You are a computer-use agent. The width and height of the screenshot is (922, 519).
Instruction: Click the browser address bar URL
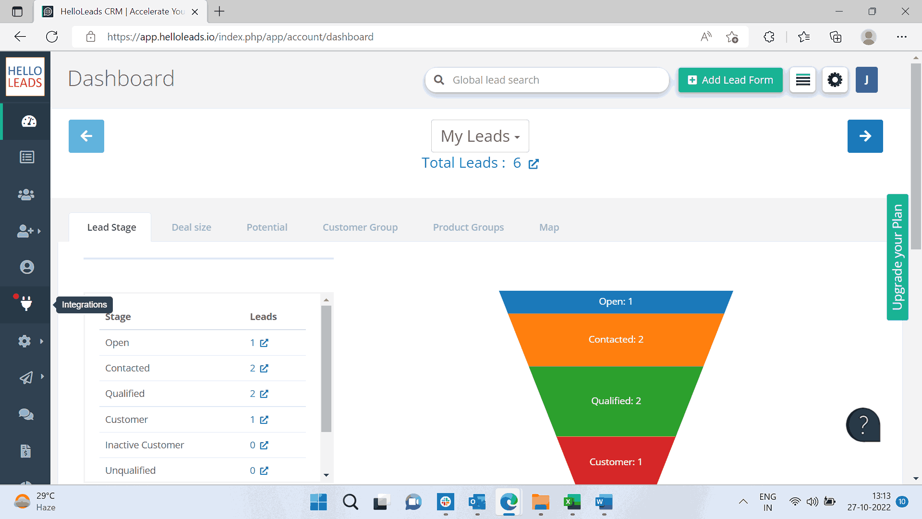point(240,37)
